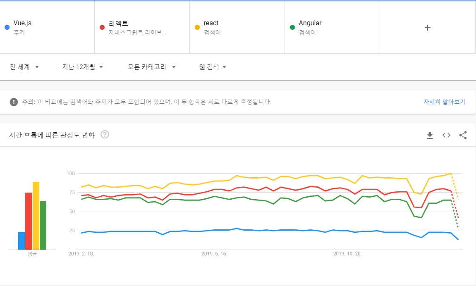Open the help question mark icon

[x=105, y=134]
